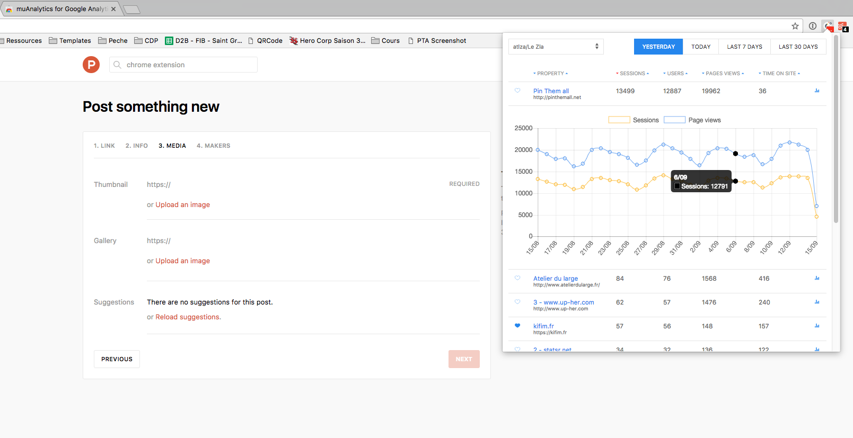The height and width of the screenshot is (438, 853).
Task: Open the circular info extension icon
Action: click(813, 26)
